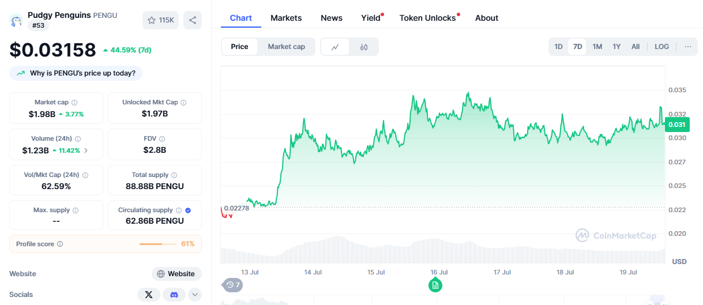This screenshot has width=703, height=305.
Task: Click the $1.23B volume value
Action: (36, 150)
